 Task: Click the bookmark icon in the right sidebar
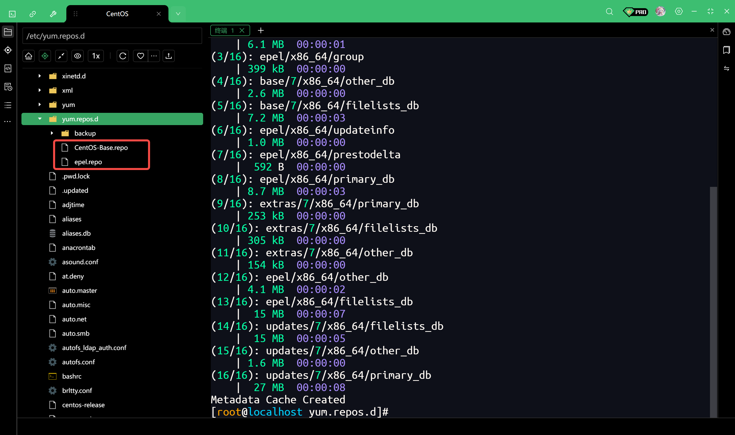[726, 50]
